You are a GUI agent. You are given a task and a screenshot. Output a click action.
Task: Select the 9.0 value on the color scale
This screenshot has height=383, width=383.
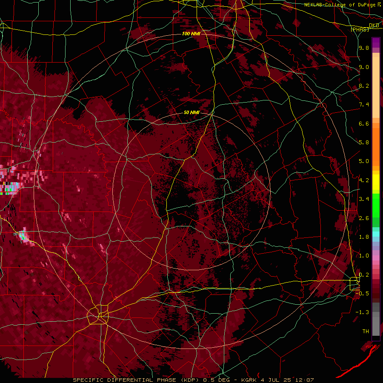pos(364,67)
